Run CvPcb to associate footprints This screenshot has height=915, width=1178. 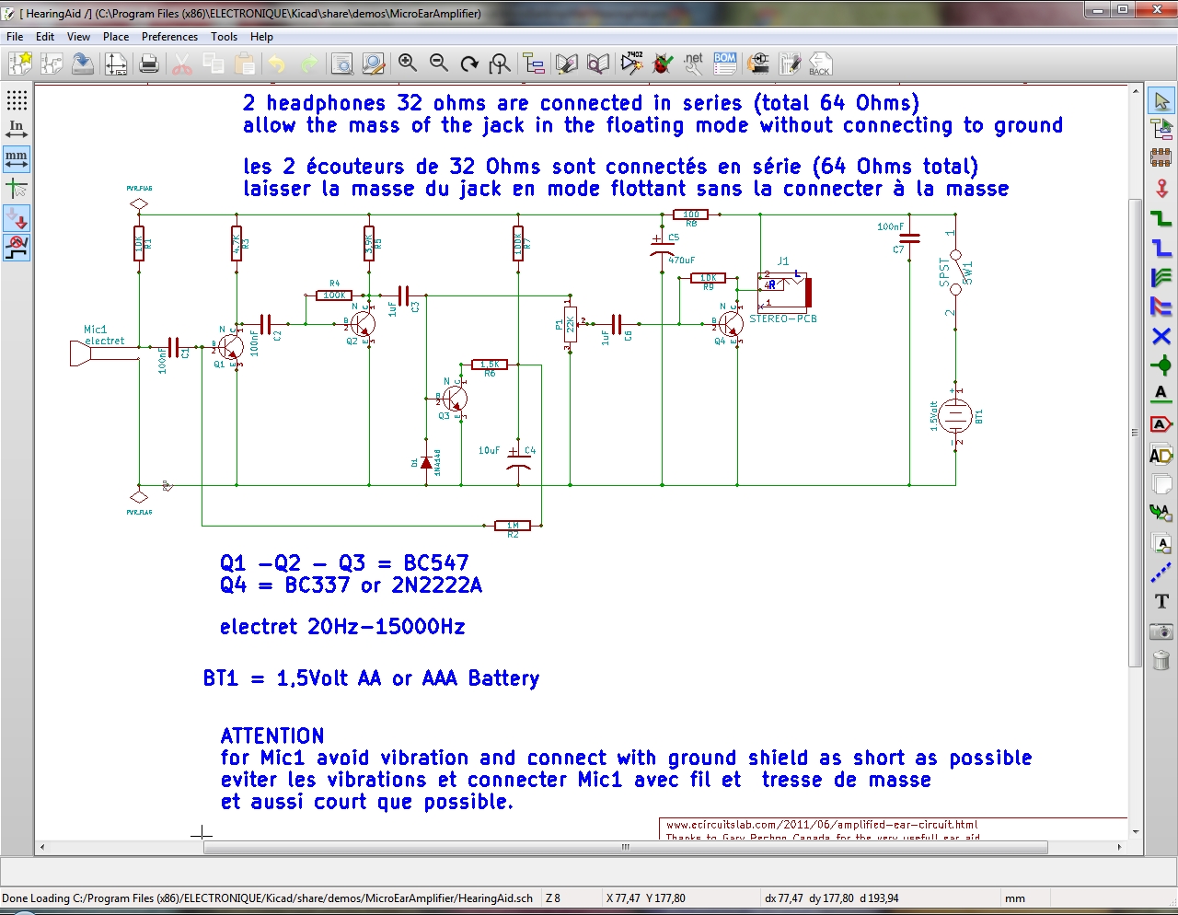(759, 64)
